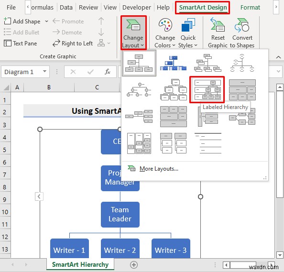The width and height of the screenshot is (284, 272).
Task: Click the formula bar Enter checkmark
Action: [90, 72]
